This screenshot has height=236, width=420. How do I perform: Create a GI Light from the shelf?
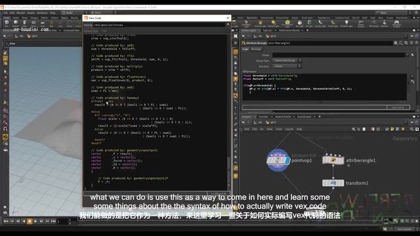(x=309, y=24)
